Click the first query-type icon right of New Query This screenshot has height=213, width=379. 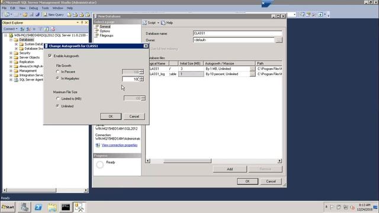coord(69,15)
